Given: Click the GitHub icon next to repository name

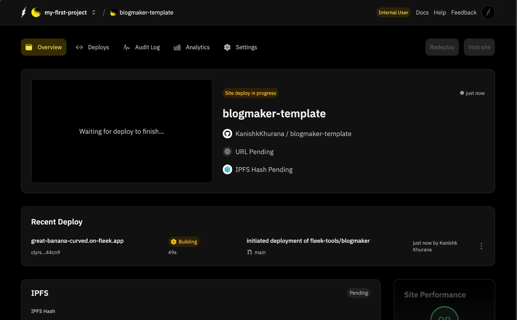Looking at the screenshot, I should 227,134.
